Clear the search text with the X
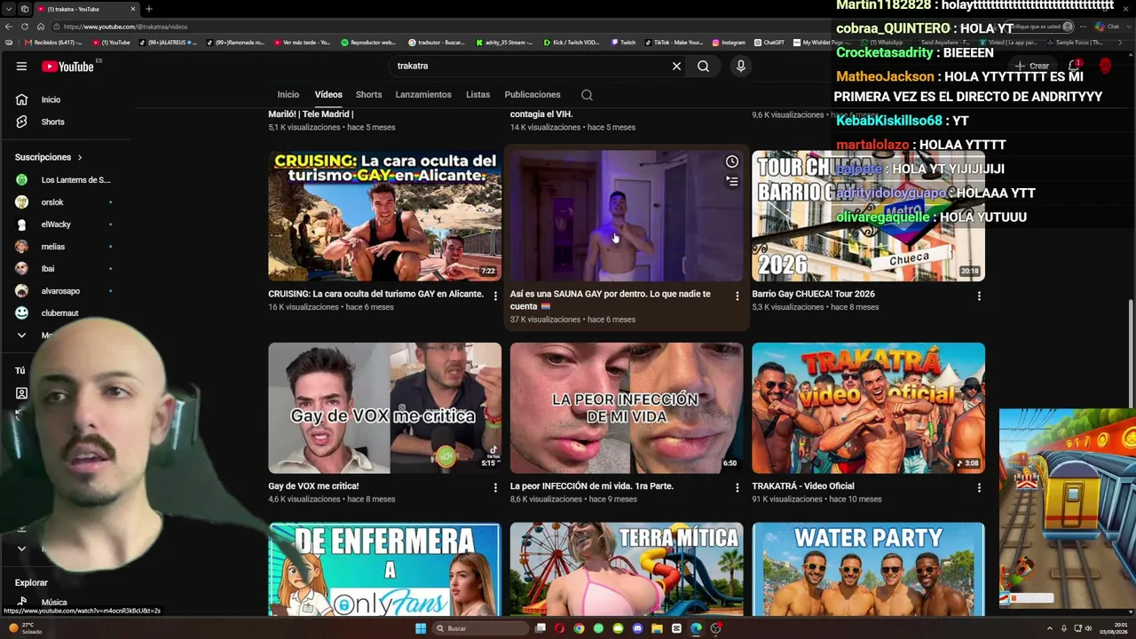The width and height of the screenshot is (1136, 639). pyautogui.click(x=676, y=66)
